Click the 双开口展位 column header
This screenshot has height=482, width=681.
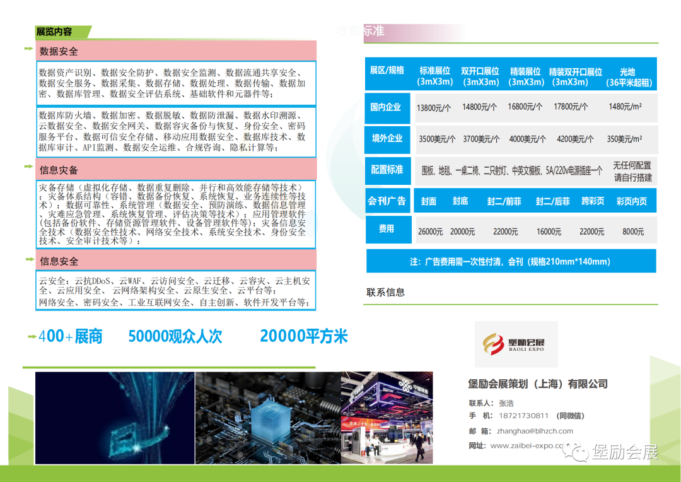tap(480, 76)
